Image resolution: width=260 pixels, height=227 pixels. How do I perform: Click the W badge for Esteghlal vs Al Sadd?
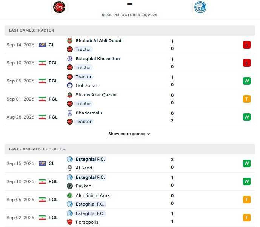[246, 163]
